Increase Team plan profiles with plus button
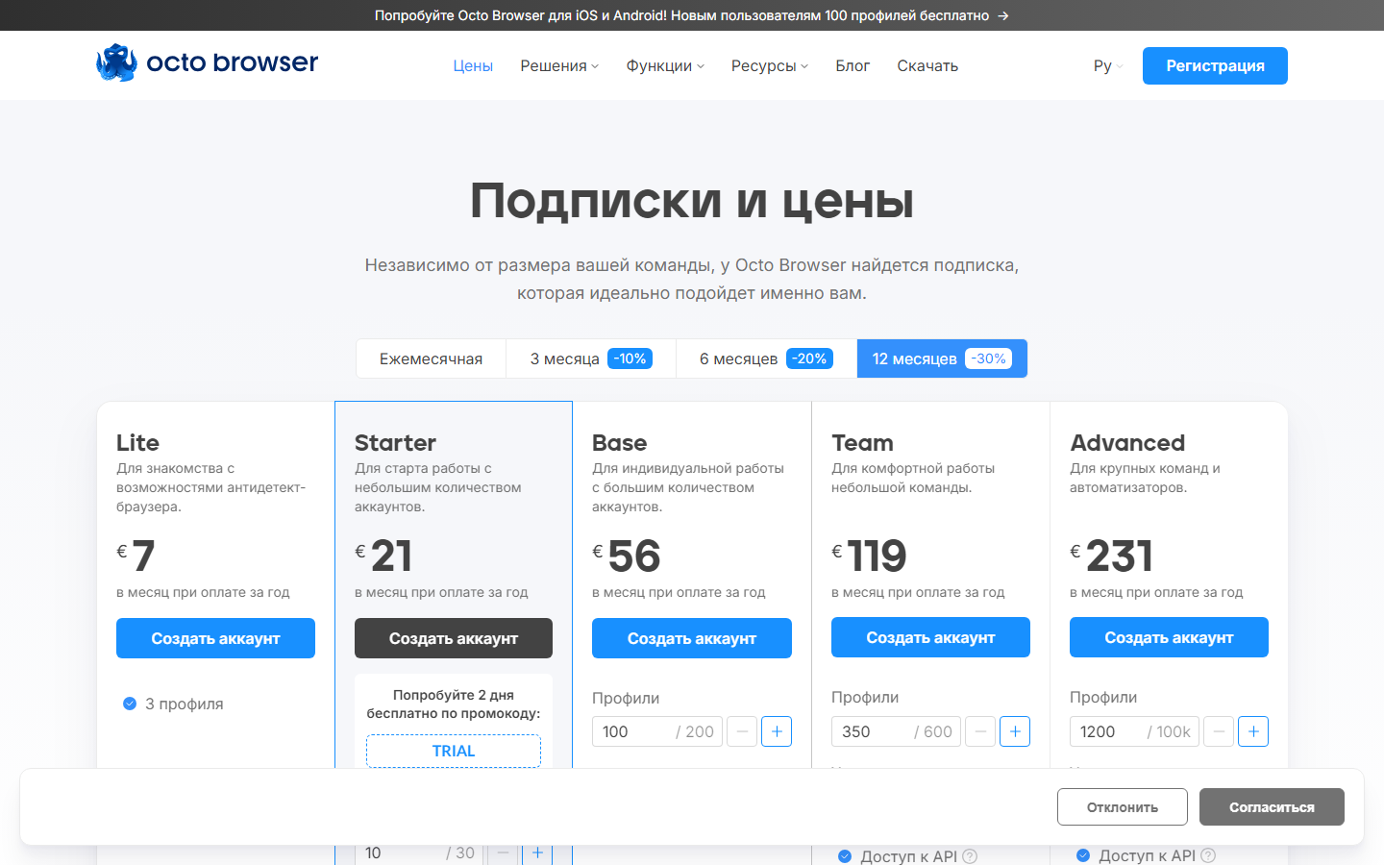The width and height of the screenshot is (1384, 865). (x=1015, y=731)
